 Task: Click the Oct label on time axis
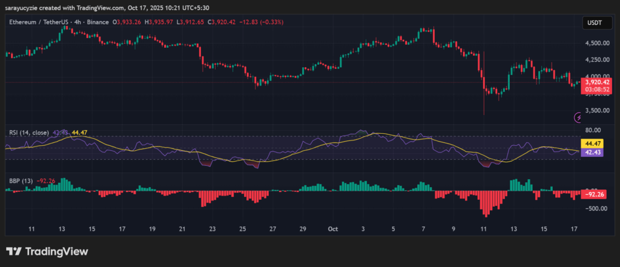(x=332, y=229)
